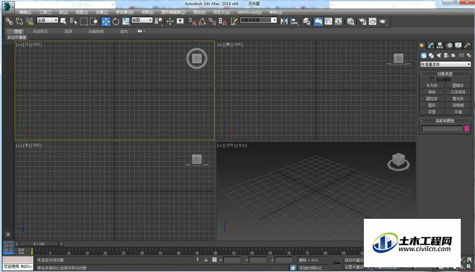Viewport: 475px width, 272px height.
Task: Open the Curve Editor
Action: [328, 21]
